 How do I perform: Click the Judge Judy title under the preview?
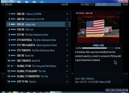click(98, 45)
